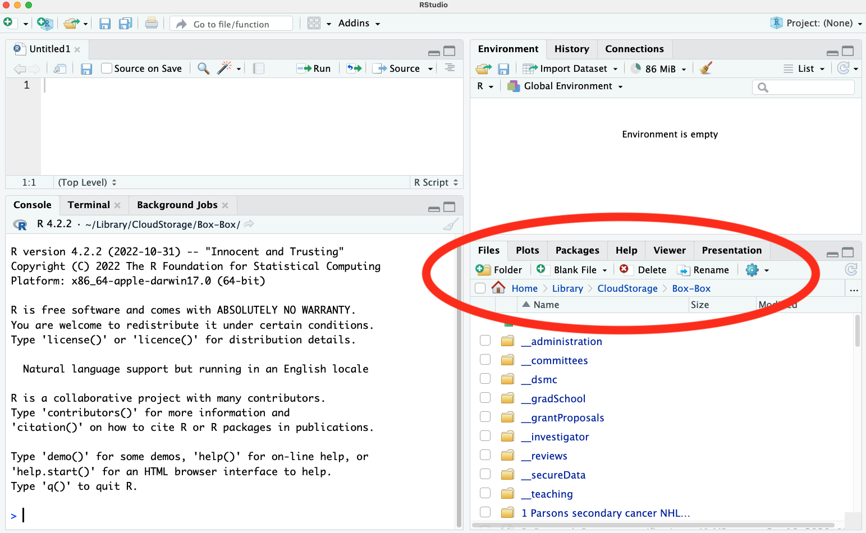Save workspace icon in Environment pane

click(x=503, y=68)
